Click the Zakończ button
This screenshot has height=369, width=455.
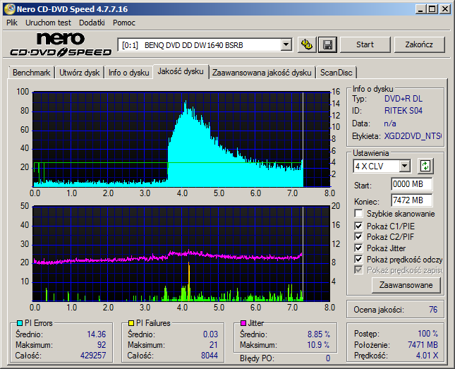click(419, 44)
